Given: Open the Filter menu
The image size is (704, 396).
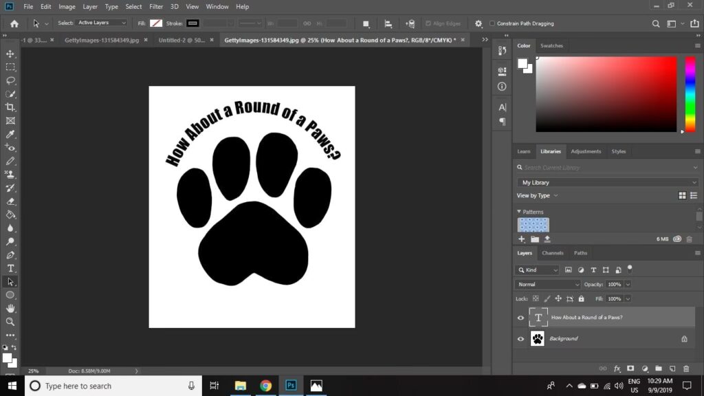Looking at the screenshot, I should pos(156,6).
